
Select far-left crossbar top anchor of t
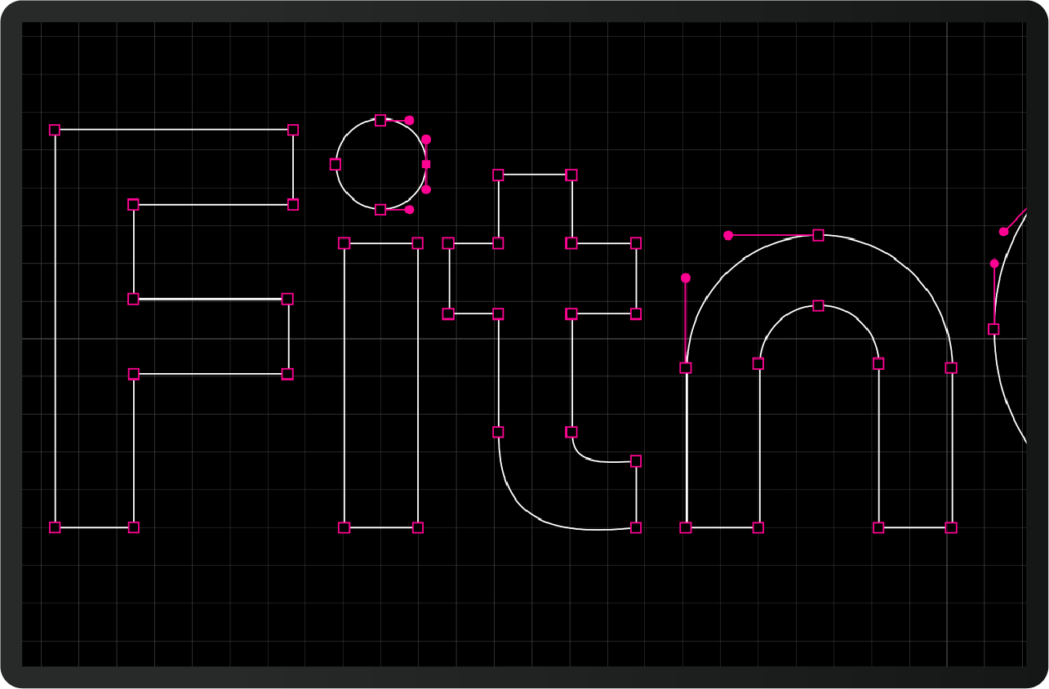(448, 243)
